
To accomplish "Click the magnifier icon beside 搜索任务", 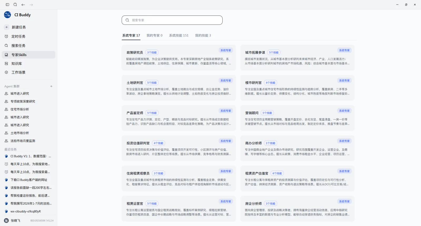I will pos(6,45).
